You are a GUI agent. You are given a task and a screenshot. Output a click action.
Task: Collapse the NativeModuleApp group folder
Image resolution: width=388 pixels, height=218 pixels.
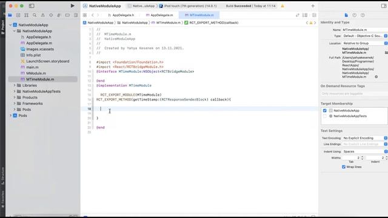[x=15, y=31]
